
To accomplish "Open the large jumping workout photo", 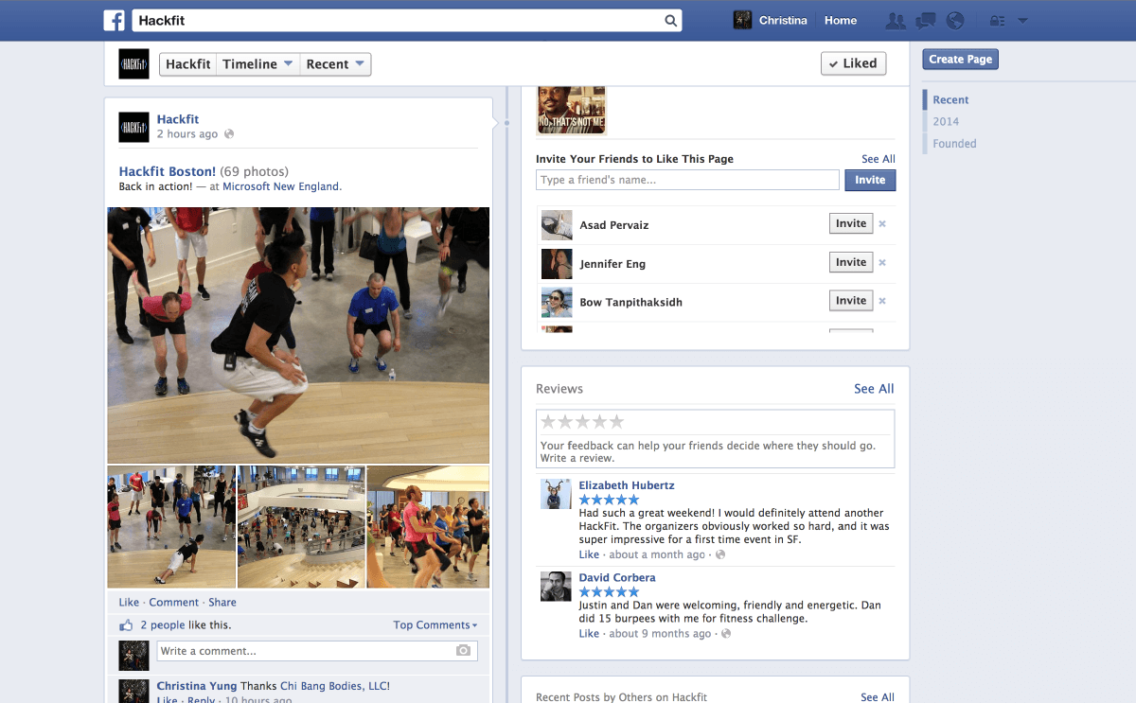I will [298, 335].
